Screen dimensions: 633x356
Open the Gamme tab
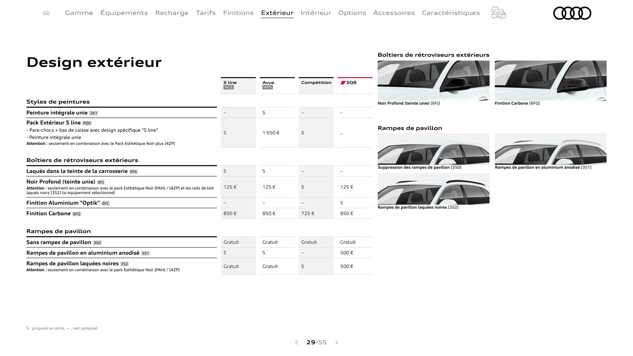(79, 13)
